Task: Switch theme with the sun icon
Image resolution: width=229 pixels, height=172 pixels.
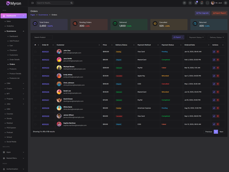Action: click(190, 3)
